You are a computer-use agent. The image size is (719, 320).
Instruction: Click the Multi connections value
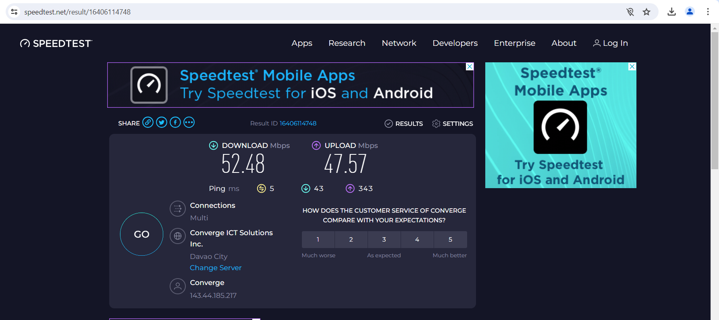click(199, 218)
